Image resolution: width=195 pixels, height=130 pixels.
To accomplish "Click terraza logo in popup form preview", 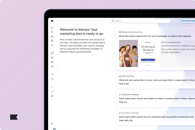I will point(148,42).
